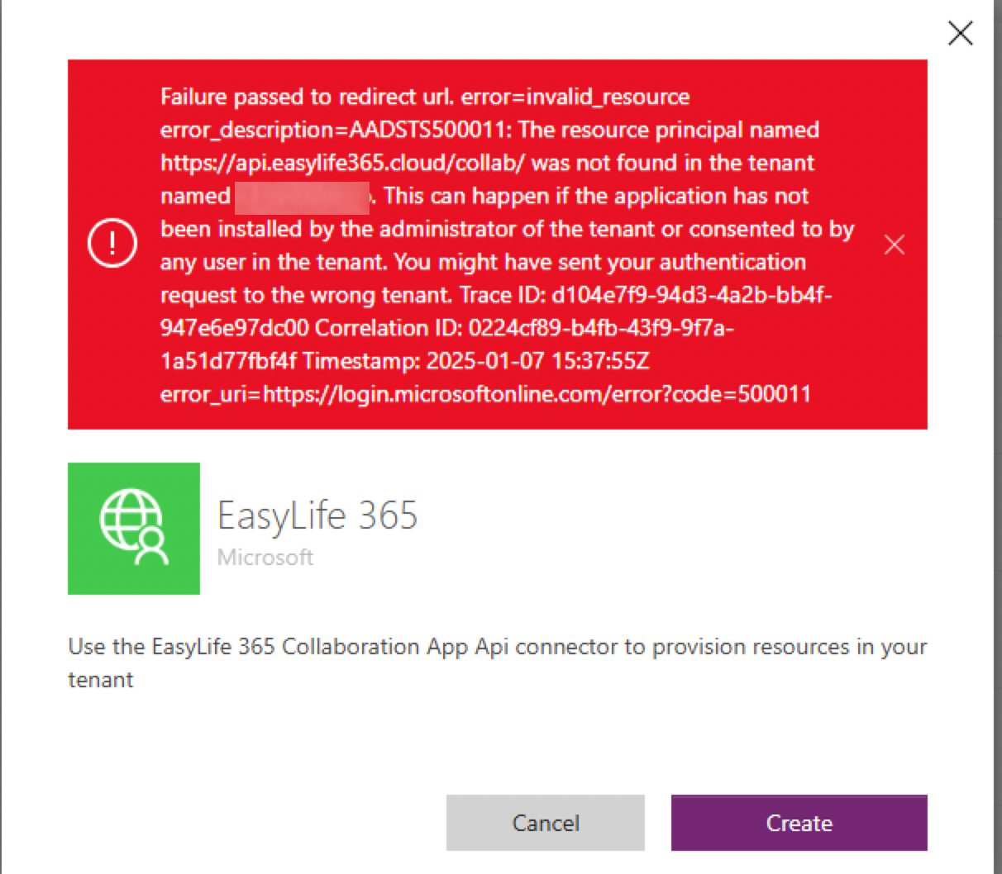Click the white X inside the red alert area
The width and height of the screenshot is (1002, 874).
click(x=894, y=244)
